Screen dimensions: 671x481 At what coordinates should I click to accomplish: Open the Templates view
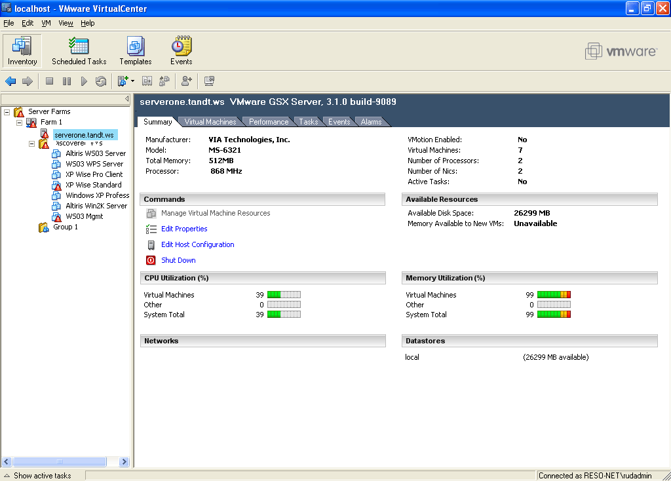pyautogui.click(x=135, y=51)
